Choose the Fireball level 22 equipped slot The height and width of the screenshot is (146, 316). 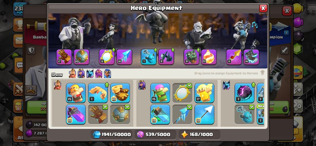click(209, 57)
